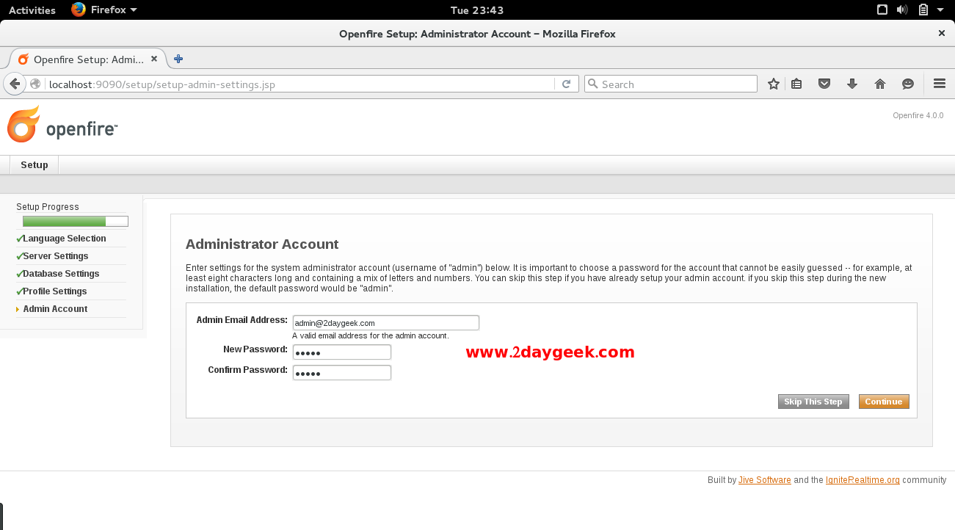955x530 pixels.
Task: Select Admin Account step
Action: click(55, 308)
